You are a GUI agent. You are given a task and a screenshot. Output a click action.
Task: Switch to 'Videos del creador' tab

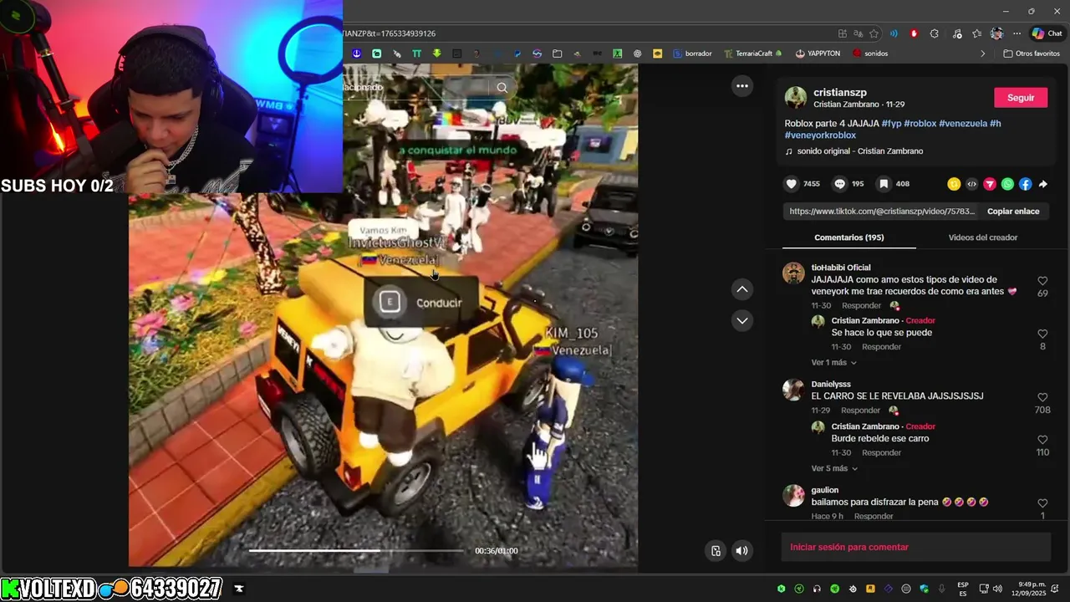coord(982,237)
